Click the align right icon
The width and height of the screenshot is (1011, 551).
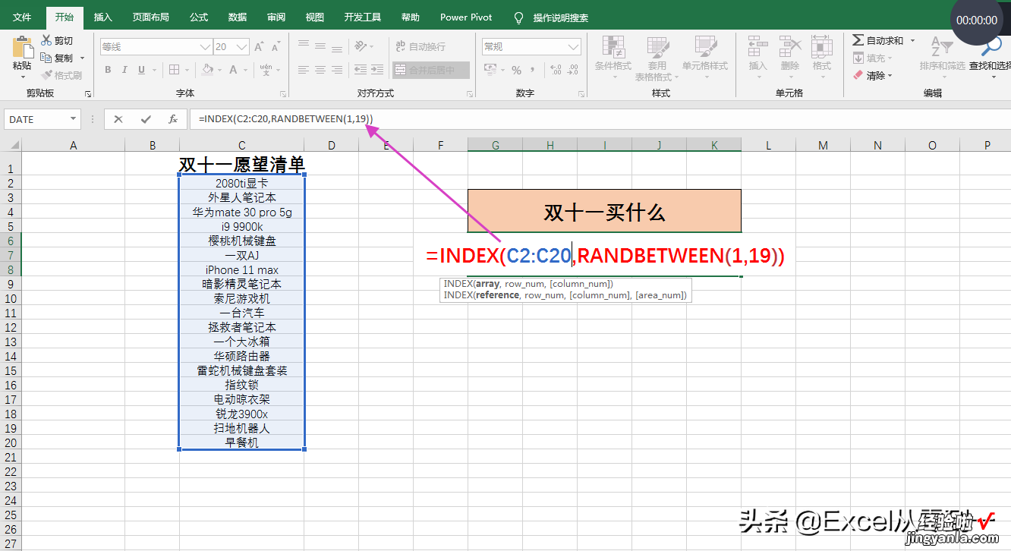pyautogui.click(x=337, y=70)
